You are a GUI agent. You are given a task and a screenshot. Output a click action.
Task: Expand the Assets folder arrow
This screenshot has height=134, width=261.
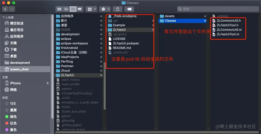(x=205, y=16)
